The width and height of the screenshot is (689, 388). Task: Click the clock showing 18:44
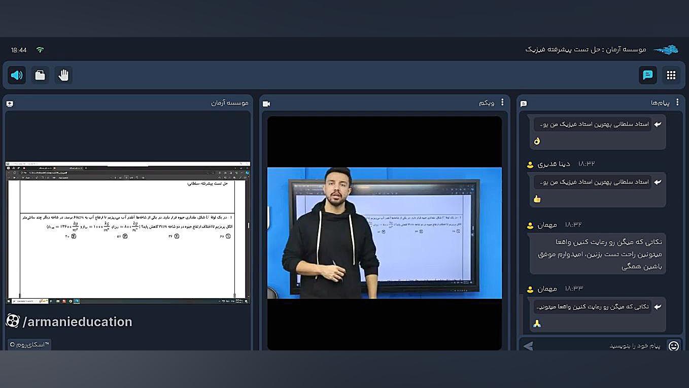19,50
